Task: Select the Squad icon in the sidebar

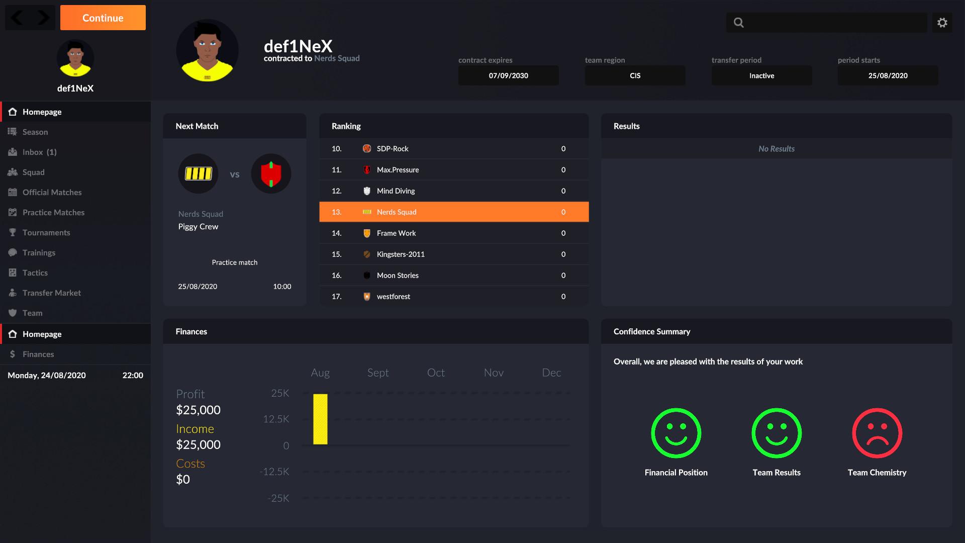Action: coord(12,172)
